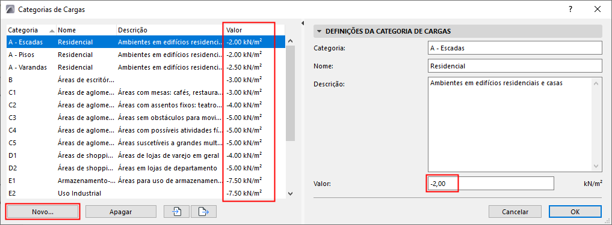The width and height of the screenshot is (612, 225).
Task: Select category C2 row
Action: (x=146, y=105)
